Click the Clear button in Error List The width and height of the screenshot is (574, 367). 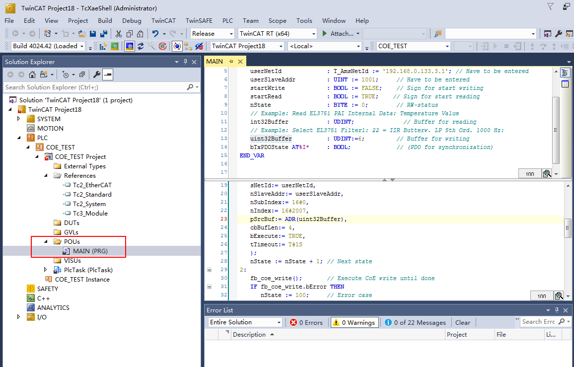(463, 322)
